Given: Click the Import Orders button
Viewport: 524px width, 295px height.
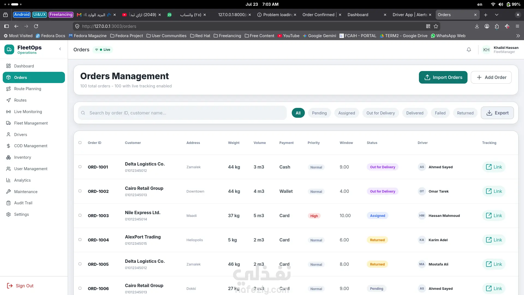Looking at the screenshot, I should point(443,77).
